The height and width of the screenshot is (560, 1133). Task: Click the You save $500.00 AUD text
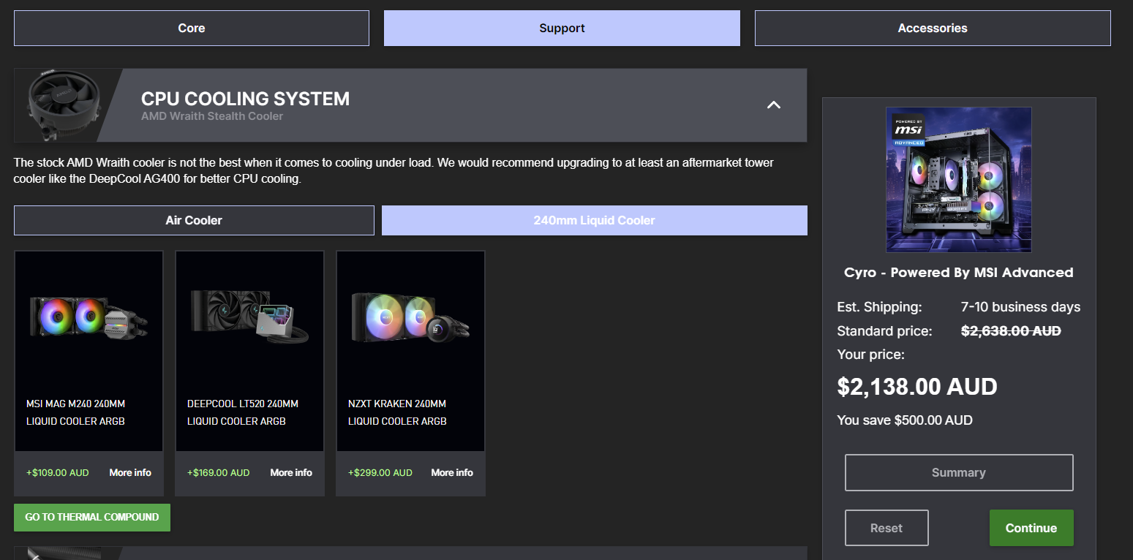tap(905, 420)
